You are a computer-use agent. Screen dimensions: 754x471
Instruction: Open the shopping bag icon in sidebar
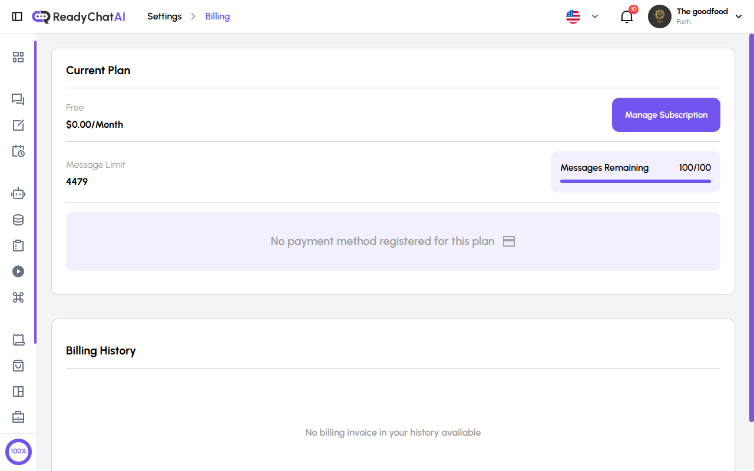click(18, 366)
